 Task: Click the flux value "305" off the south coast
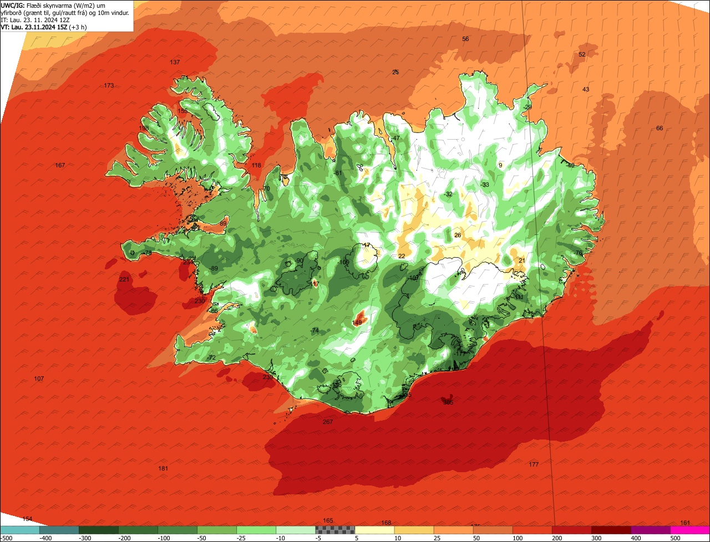pos(448,402)
